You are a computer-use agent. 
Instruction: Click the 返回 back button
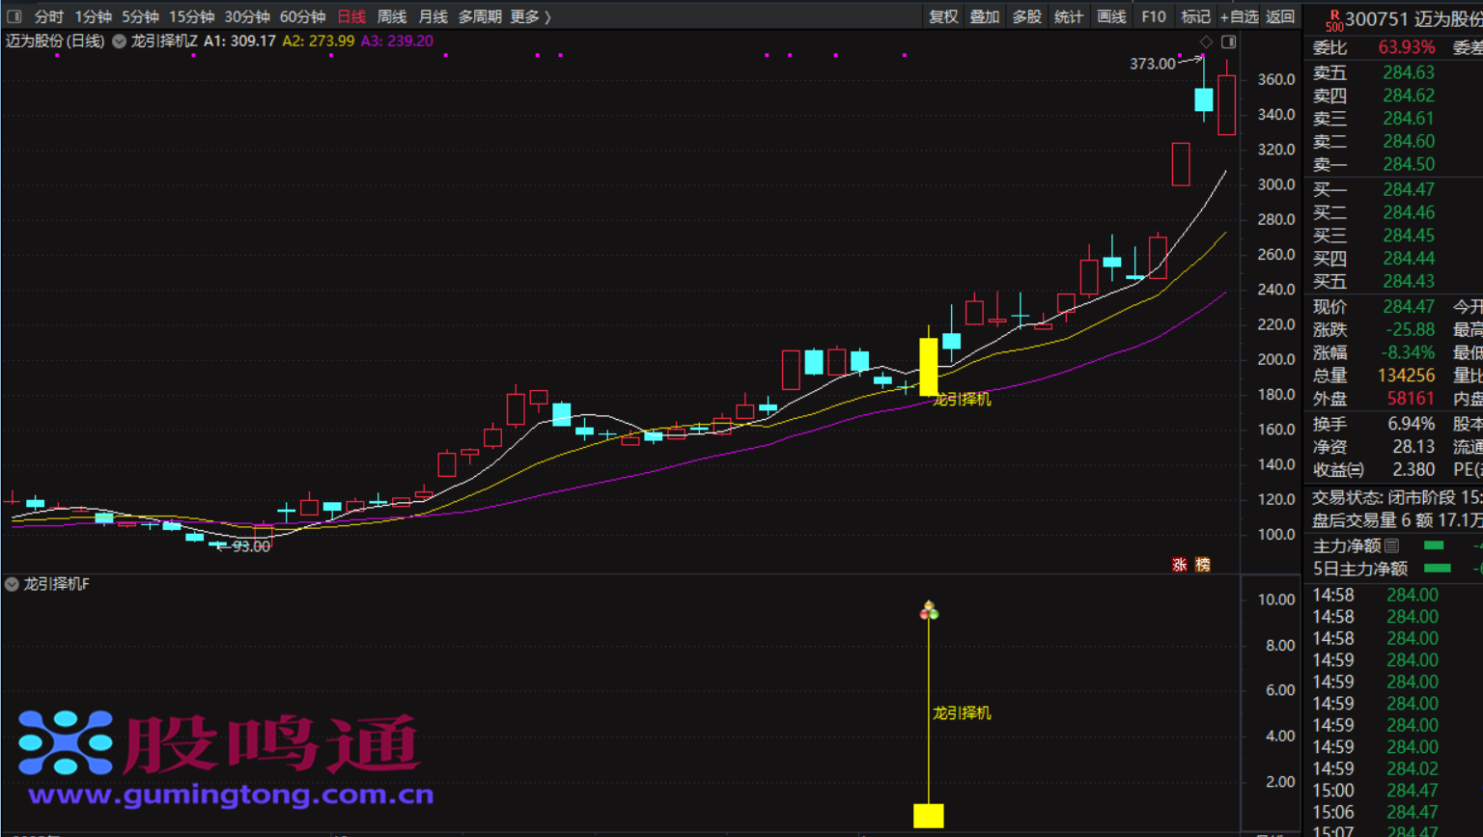tap(1280, 16)
